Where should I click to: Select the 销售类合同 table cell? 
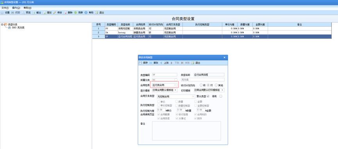(x=141, y=32)
